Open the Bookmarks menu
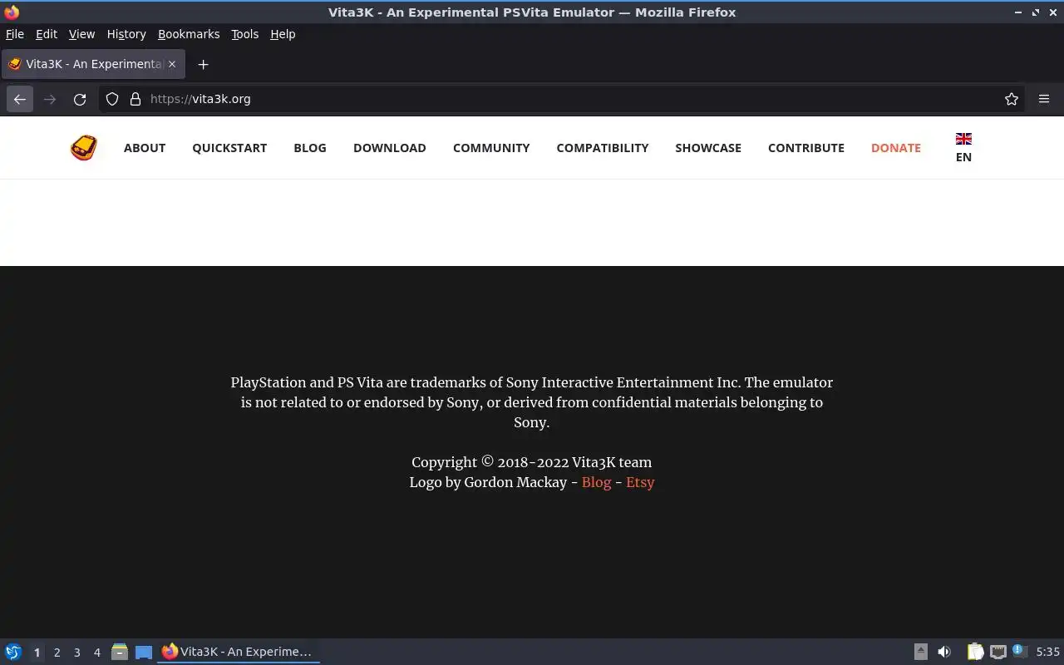This screenshot has width=1064, height=665. point(189,34)
